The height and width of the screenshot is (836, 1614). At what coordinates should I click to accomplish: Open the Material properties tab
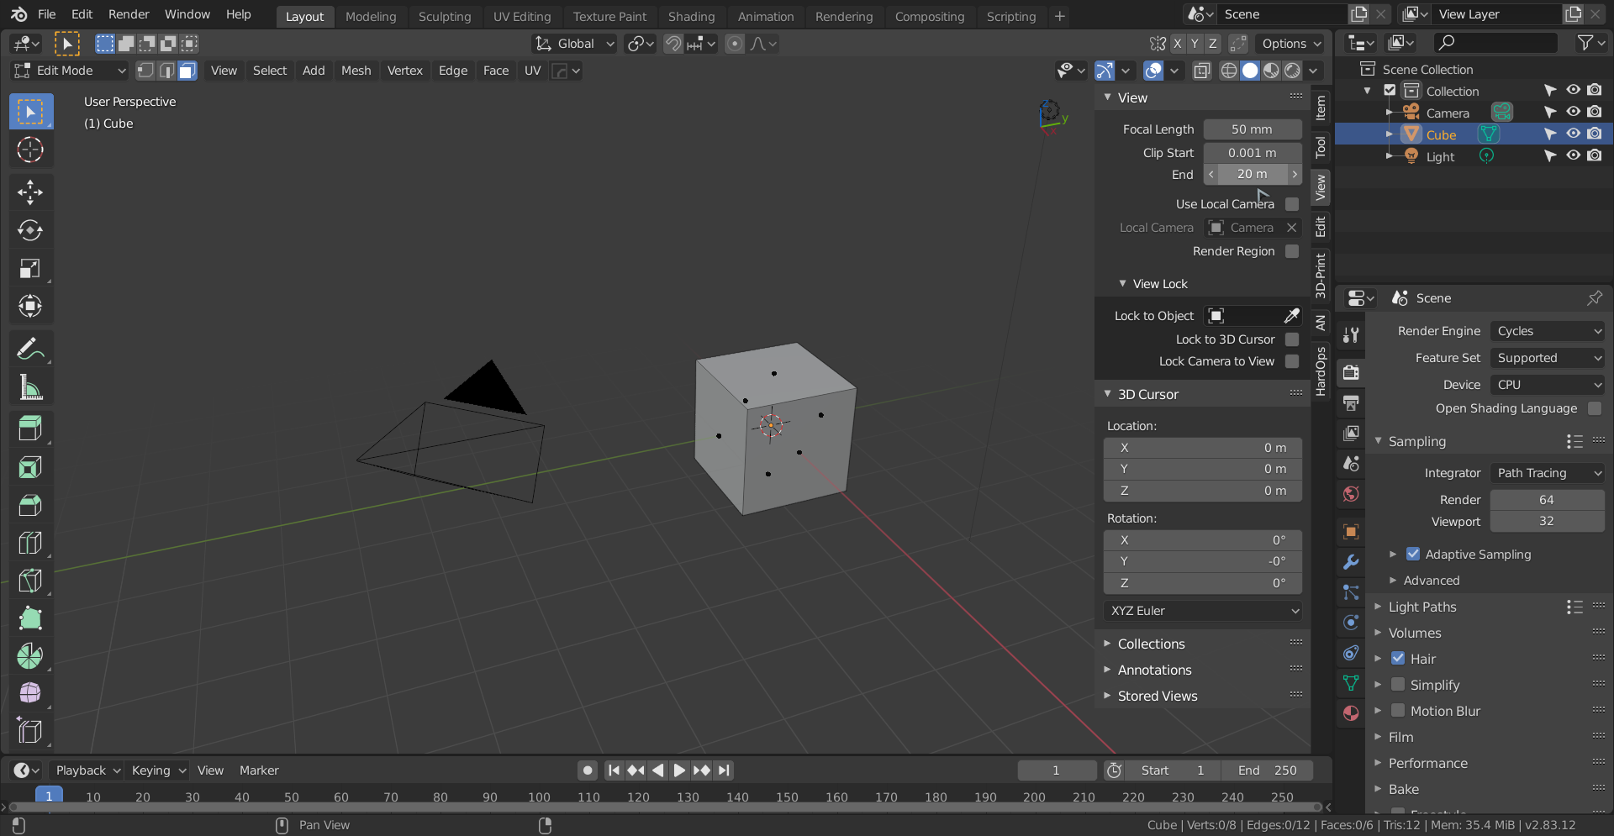1351,713
